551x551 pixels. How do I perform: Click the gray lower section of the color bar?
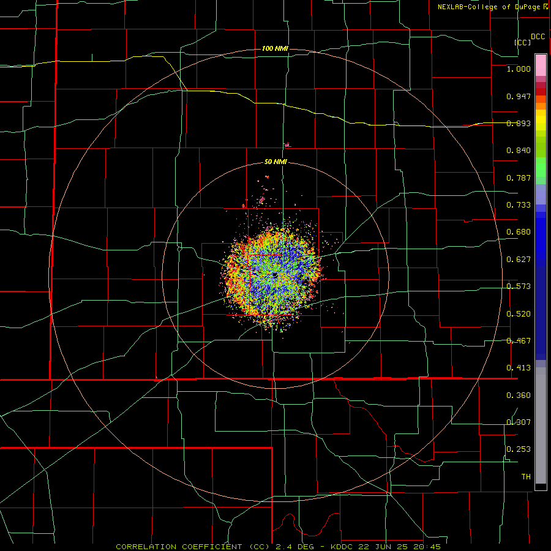click(x=541, y=425)
